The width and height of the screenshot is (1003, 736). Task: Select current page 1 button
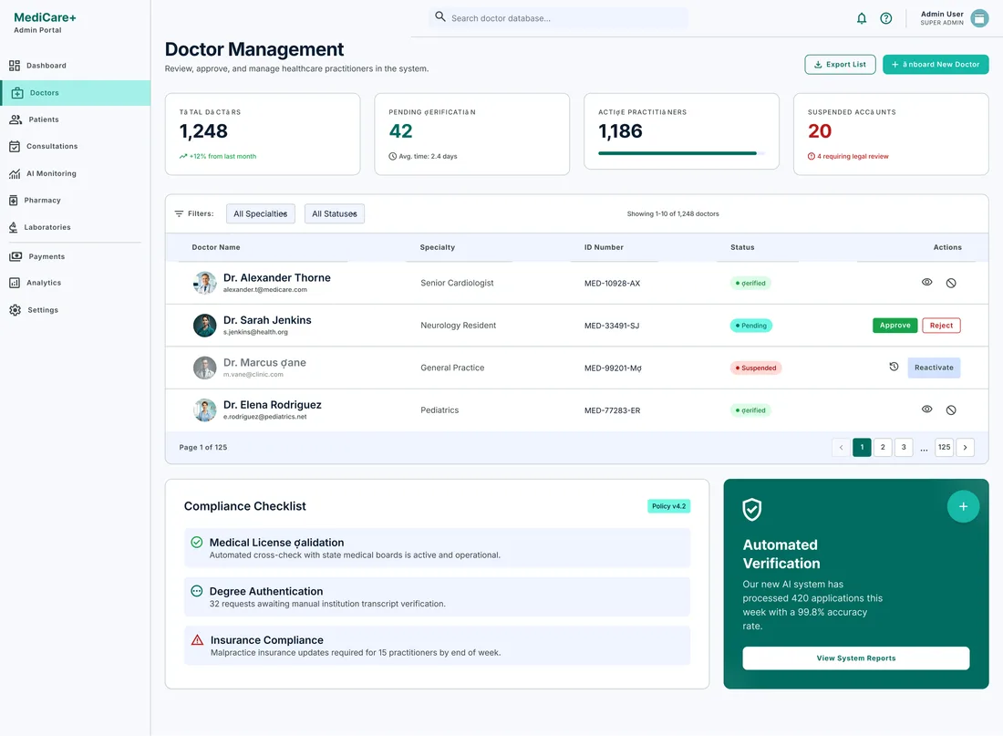tap(862, 448)
